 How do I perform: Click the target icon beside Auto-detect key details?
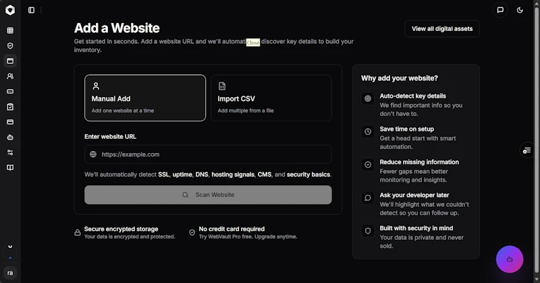368,98
